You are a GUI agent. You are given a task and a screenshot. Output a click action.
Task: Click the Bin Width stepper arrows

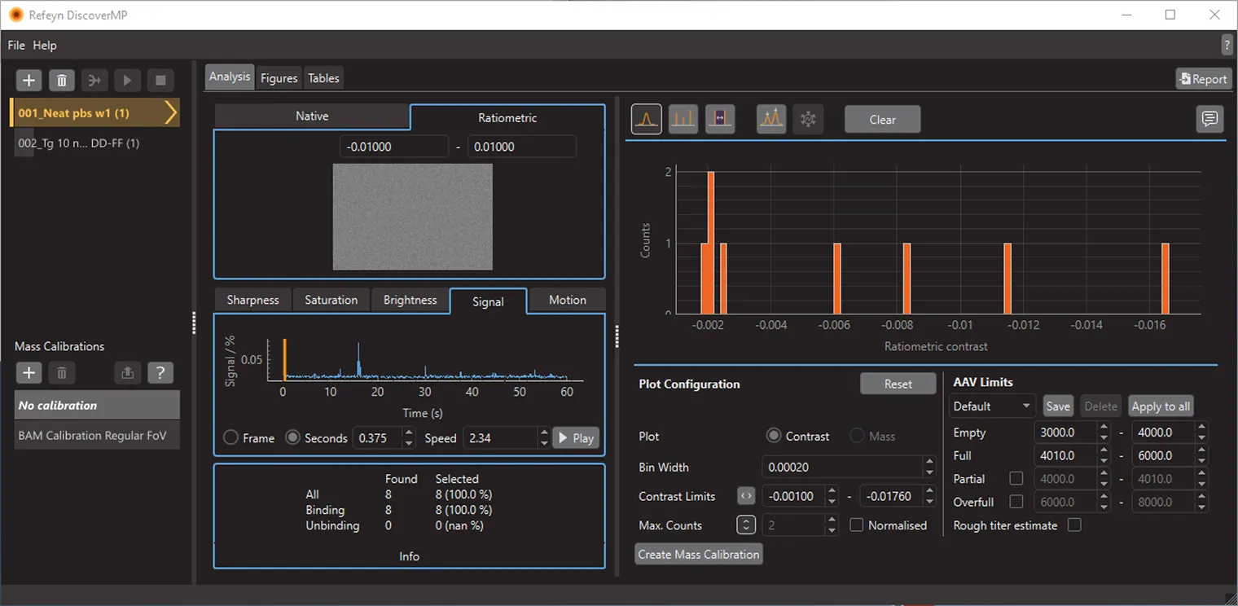929,467
